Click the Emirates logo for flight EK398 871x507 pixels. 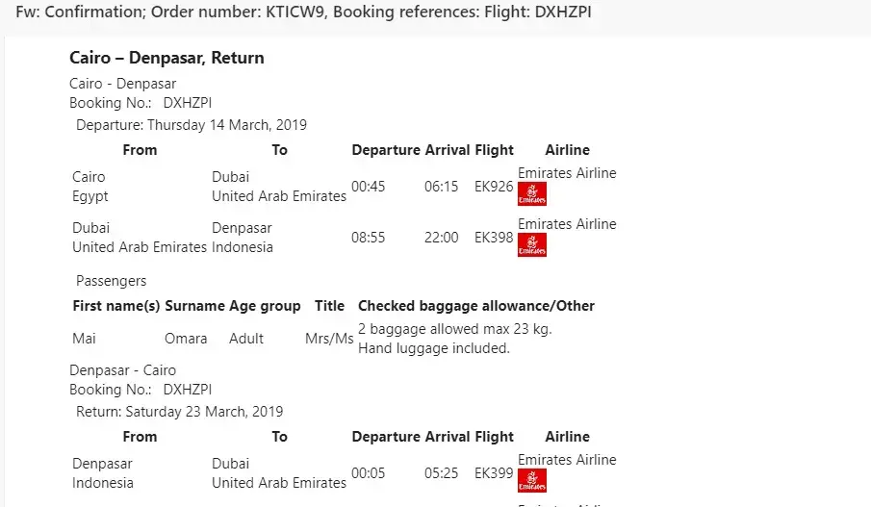(x=531, y=244)
